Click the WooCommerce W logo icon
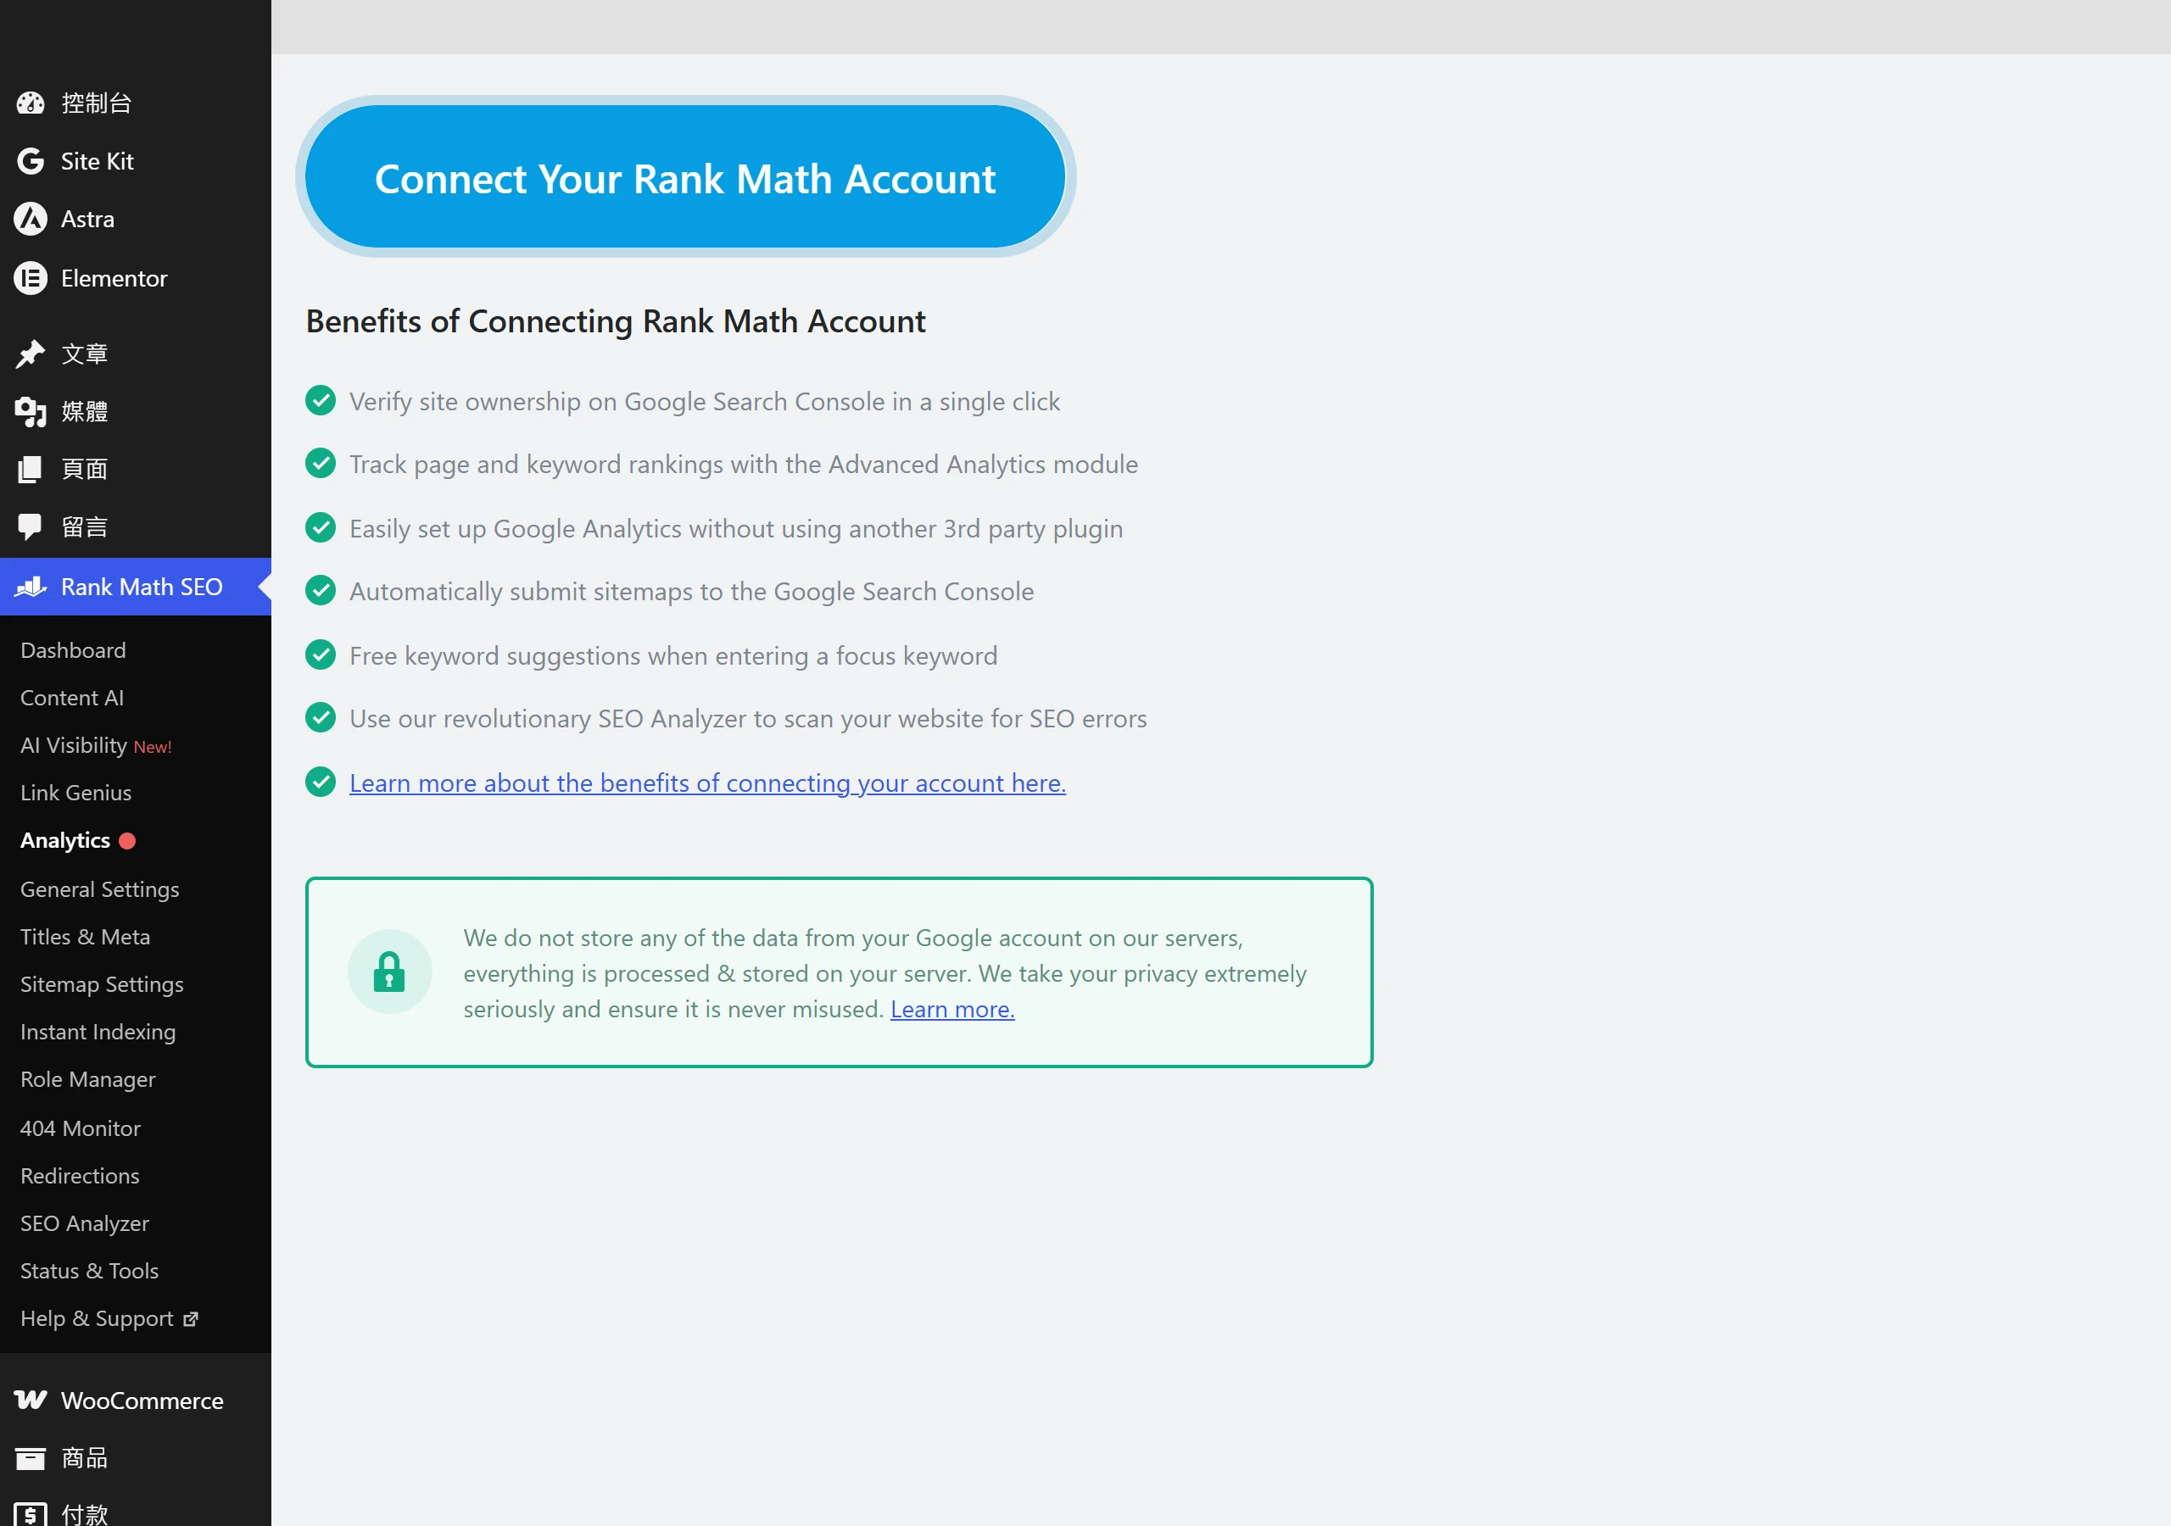Image resolution: width=2171 pixels, height=1526 pixels. pyautogui.click(x=31, y=1400)
